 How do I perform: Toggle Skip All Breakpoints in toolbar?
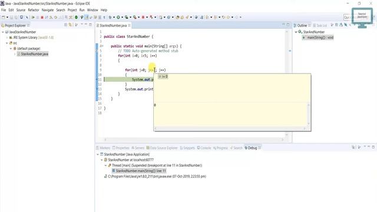pos(27,17)
